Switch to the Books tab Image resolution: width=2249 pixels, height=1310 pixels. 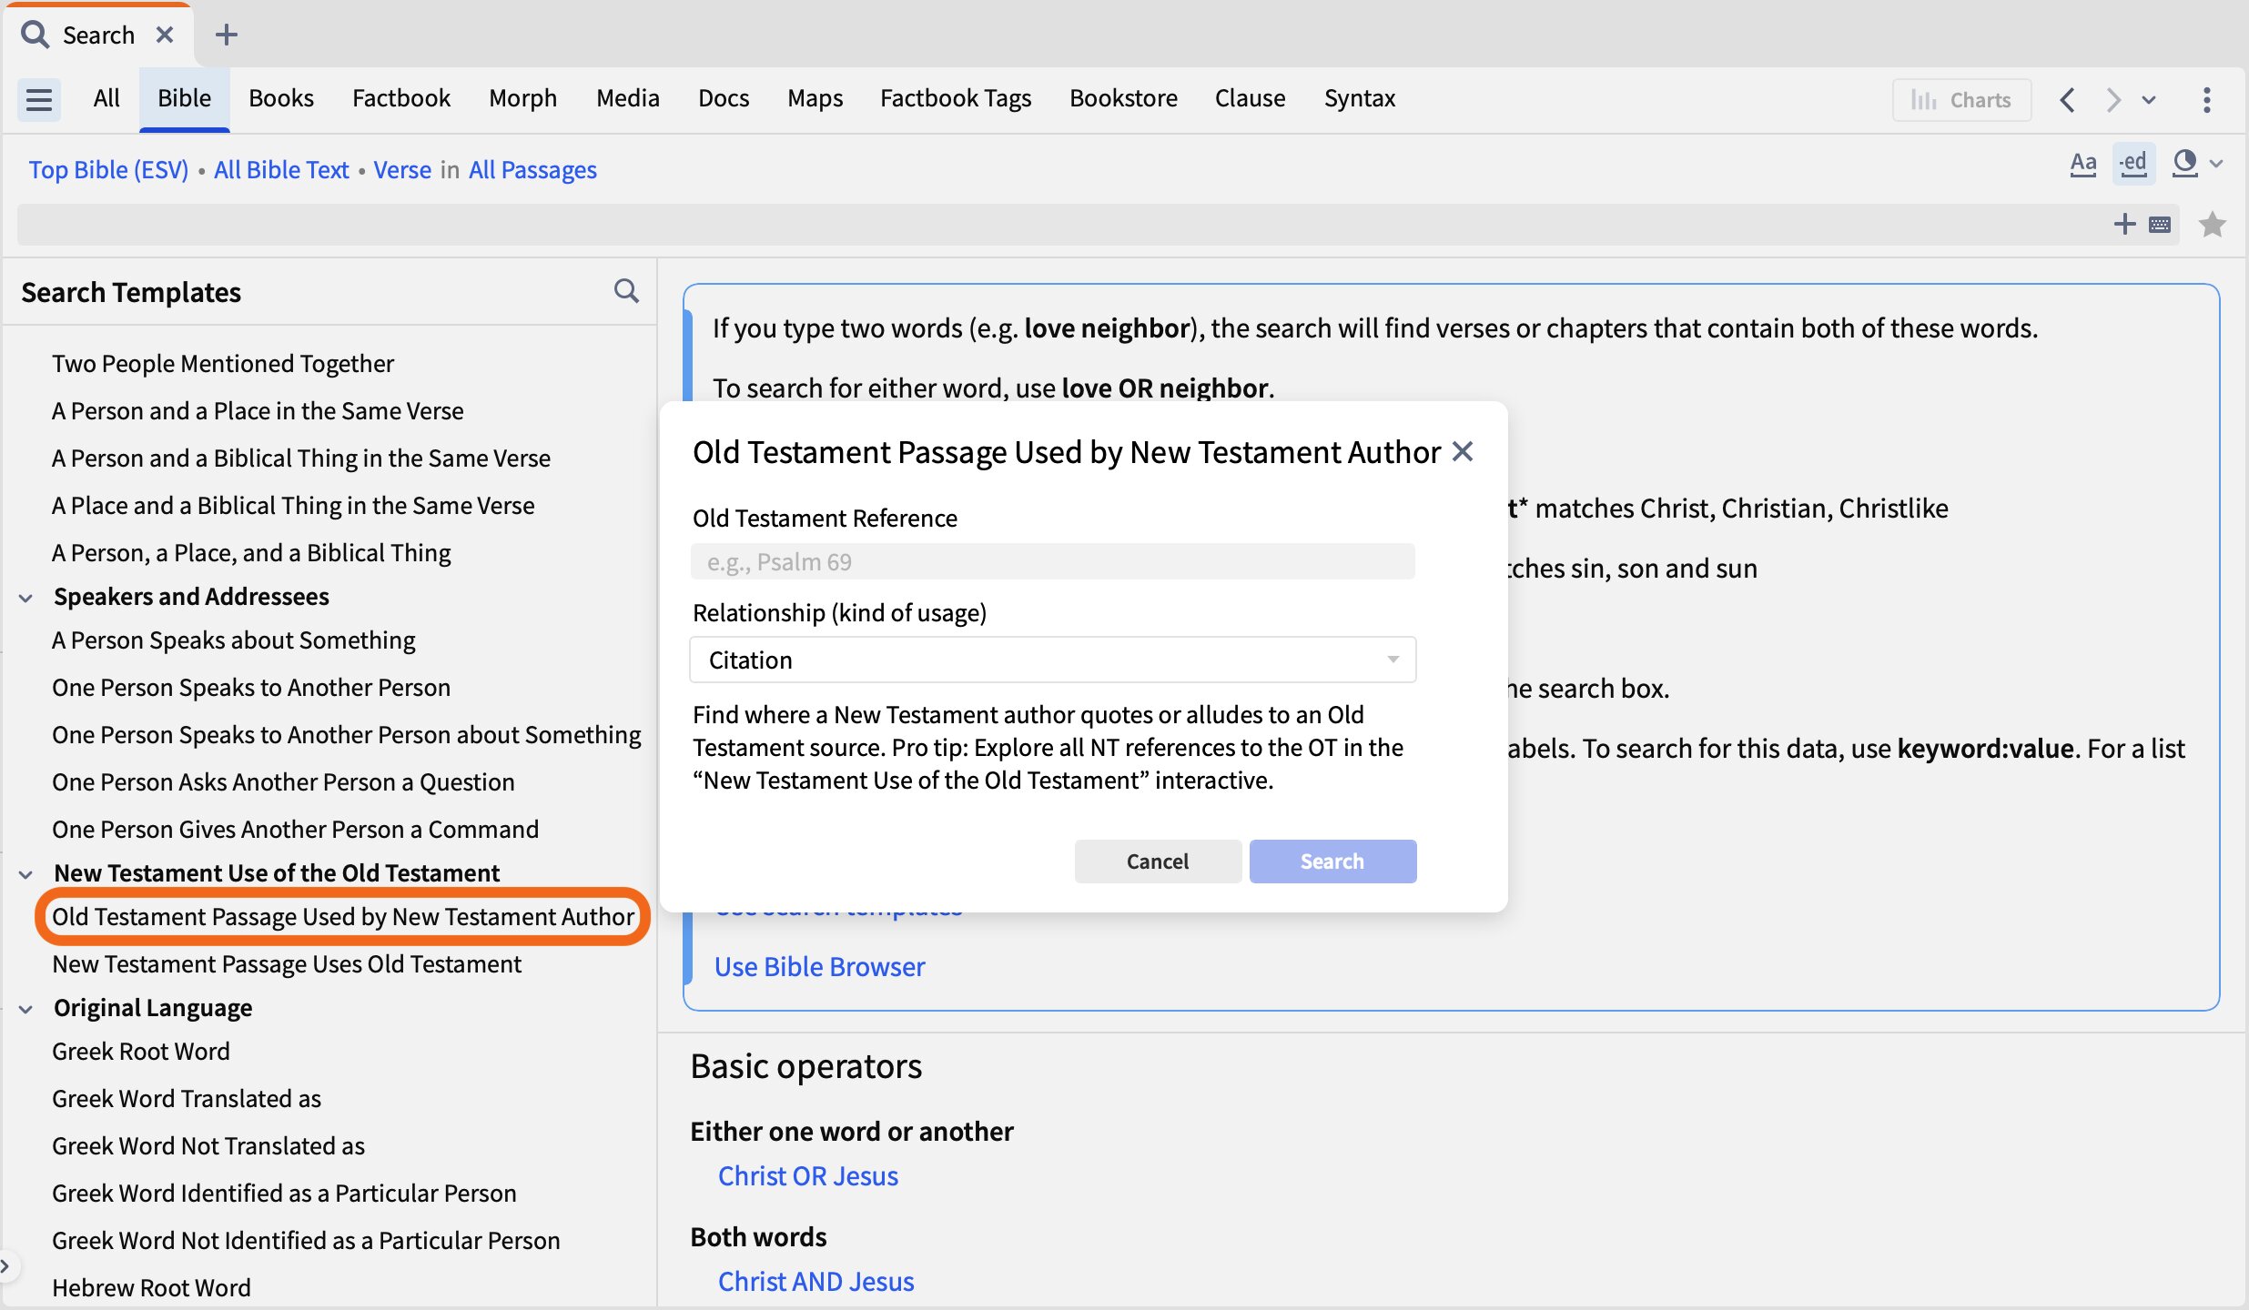click(x=281, y=98)
